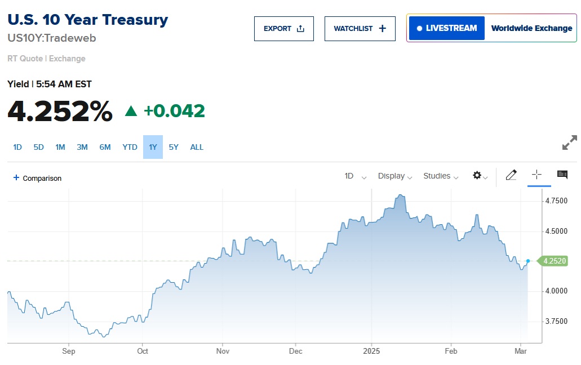Click the Worldwide Exchange link
The image size is (581, 365).
pos(531,28)
